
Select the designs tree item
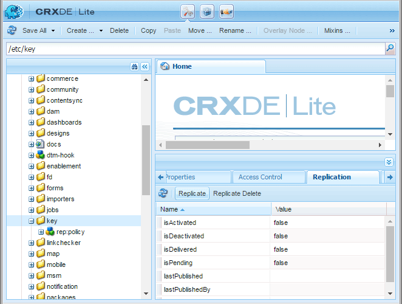pos(58,133)
